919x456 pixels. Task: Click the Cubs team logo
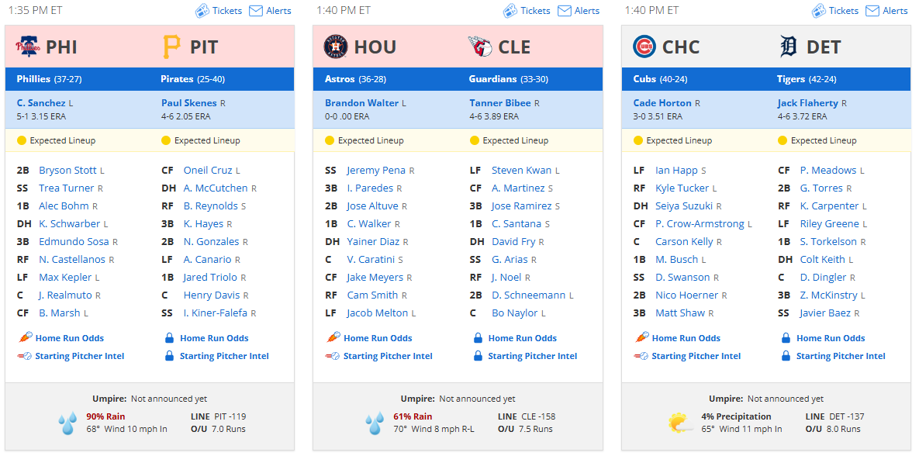click(644, 47)
